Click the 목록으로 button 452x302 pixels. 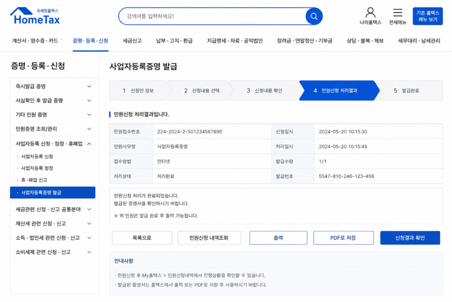pos(142,238)
